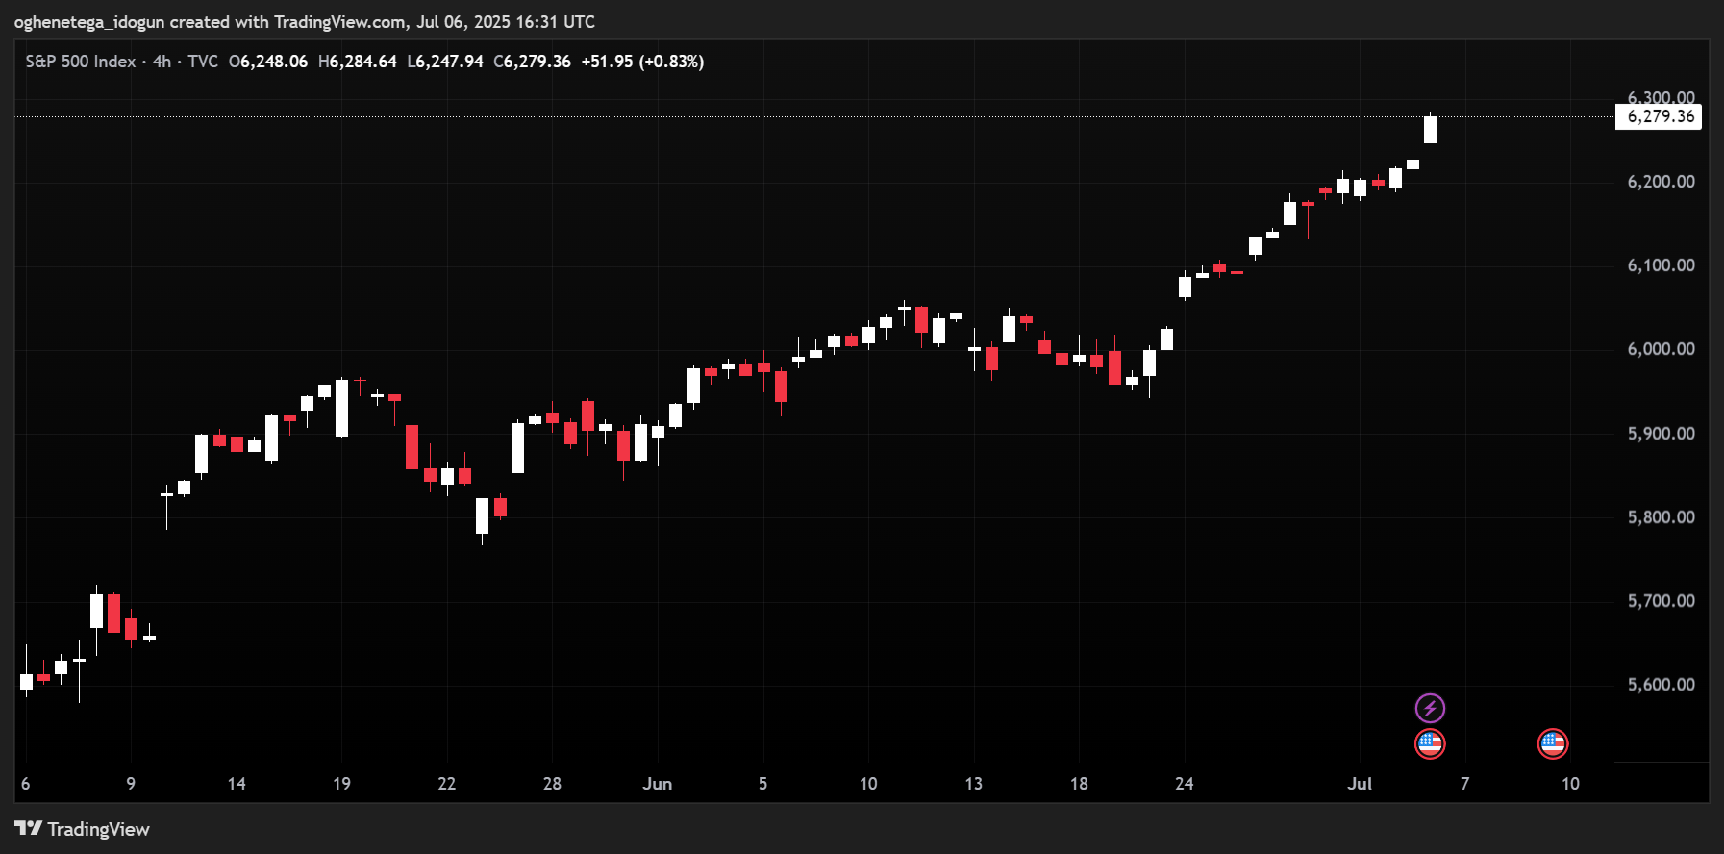Click the 4h interval label in legend

(162, 62)
